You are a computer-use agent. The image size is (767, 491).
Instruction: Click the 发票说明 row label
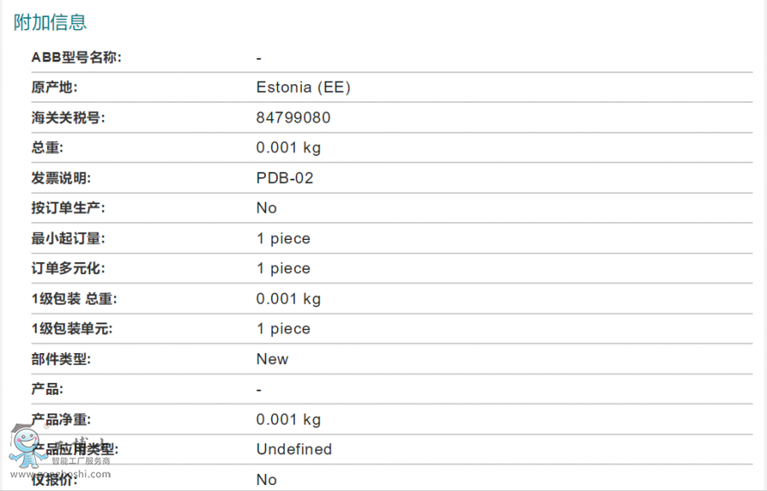61,178
